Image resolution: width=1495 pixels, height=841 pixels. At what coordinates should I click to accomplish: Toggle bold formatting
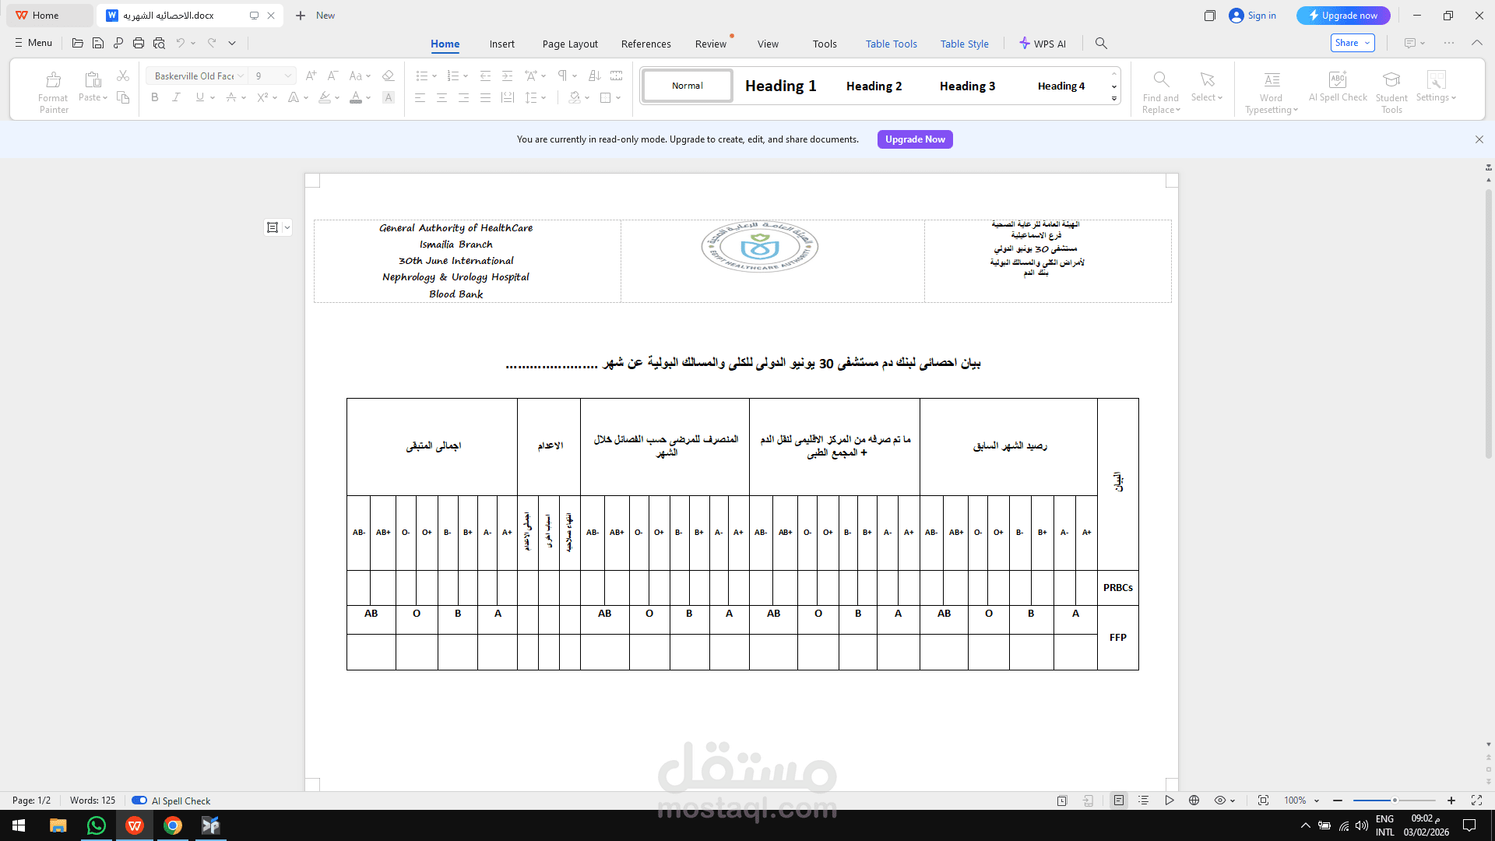154,97
